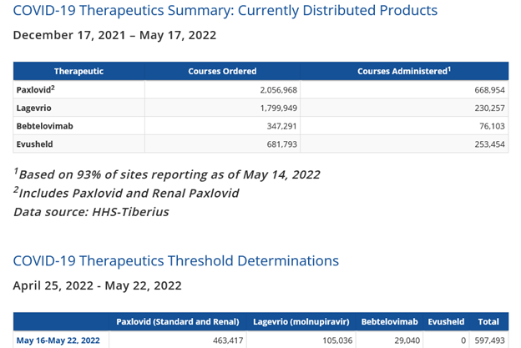
Task: Click the footnote about 93% of sites reporting
Action: click(167, 175)
